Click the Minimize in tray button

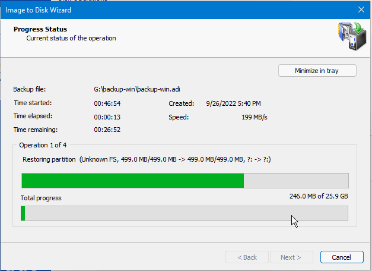coord(317,71)
